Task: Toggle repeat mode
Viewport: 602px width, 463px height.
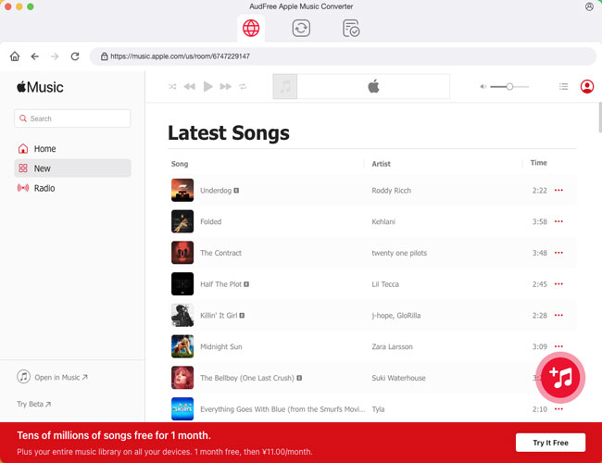Action: (x=243, y=87)
